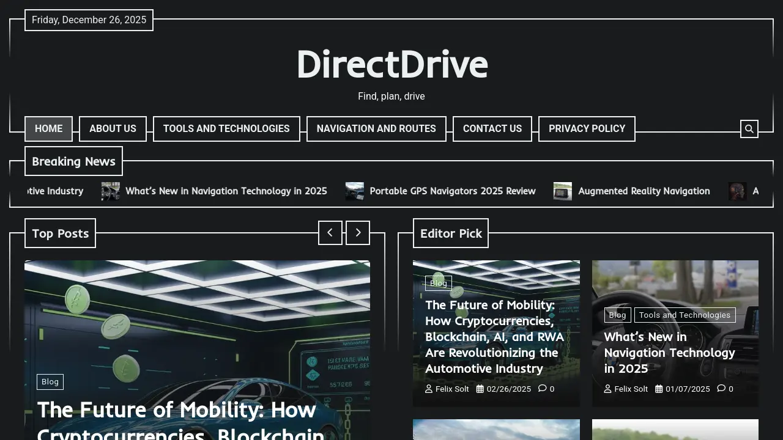Click Felix Solt author on Navigation card
Screen dimensions: 783x440
click(631, 389)
